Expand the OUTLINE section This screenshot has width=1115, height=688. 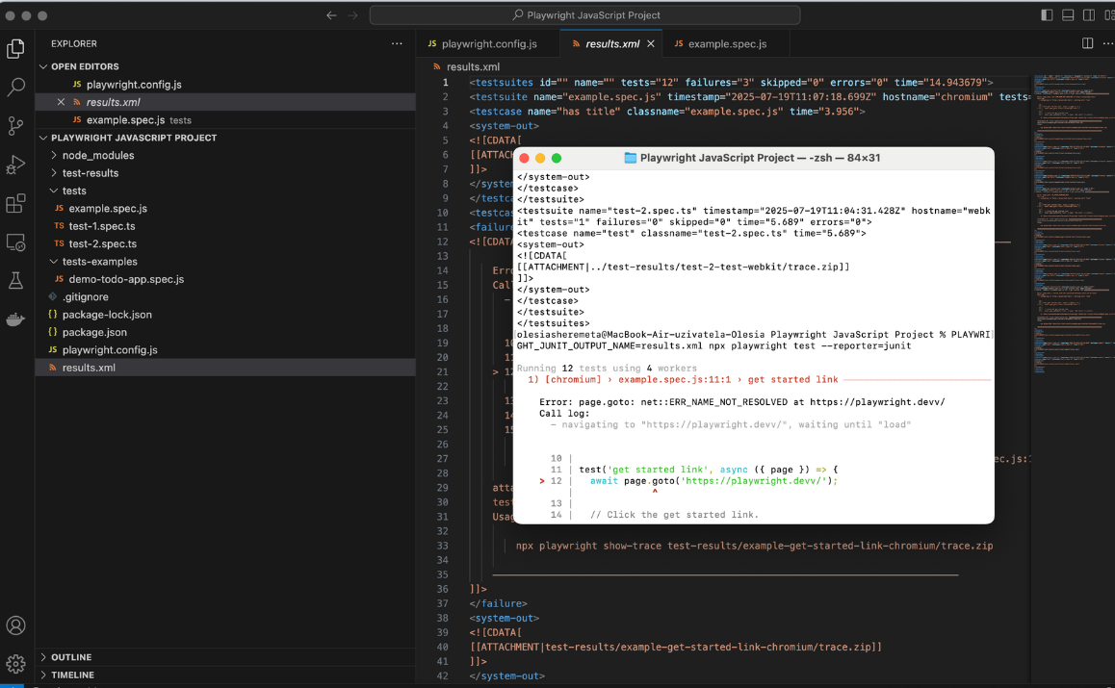coord(71,657)
